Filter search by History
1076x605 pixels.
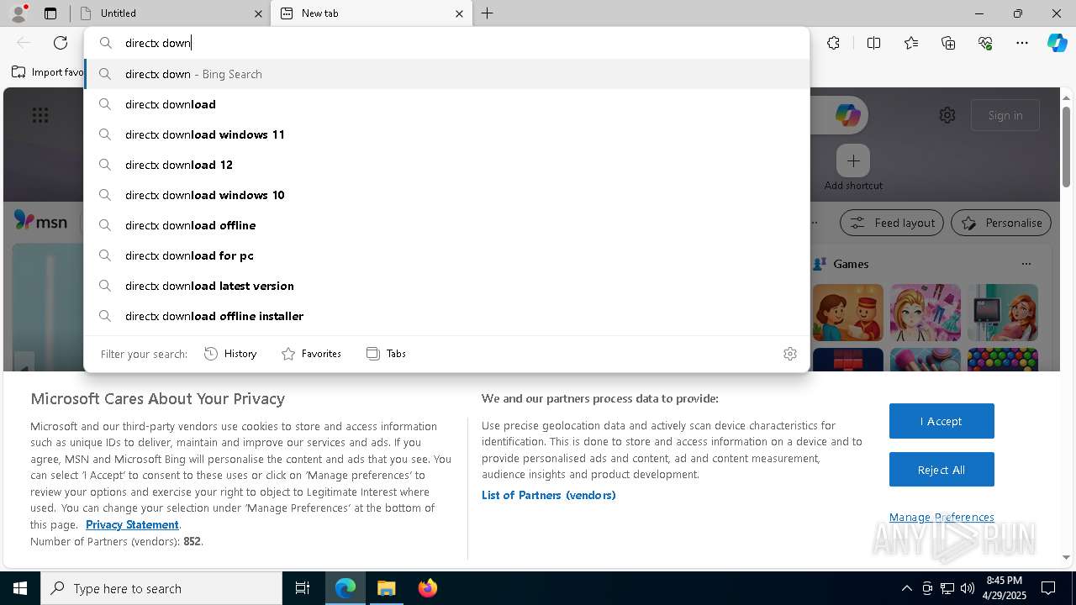[x=230, y=354]
